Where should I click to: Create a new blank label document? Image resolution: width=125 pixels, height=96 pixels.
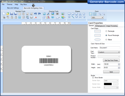(x=4, y=14)
